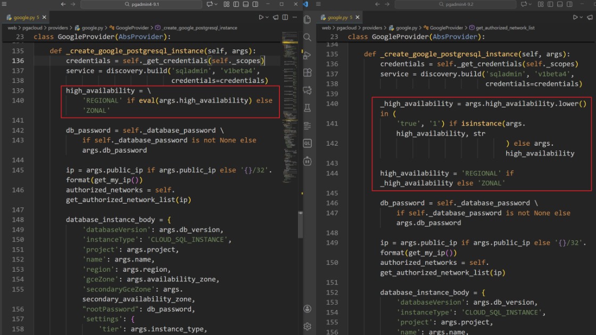Image resolution: width=596 pixels, height=335 pixels.
Task: Expand run options dropdown in left editor
Action: tap(268, 18)
